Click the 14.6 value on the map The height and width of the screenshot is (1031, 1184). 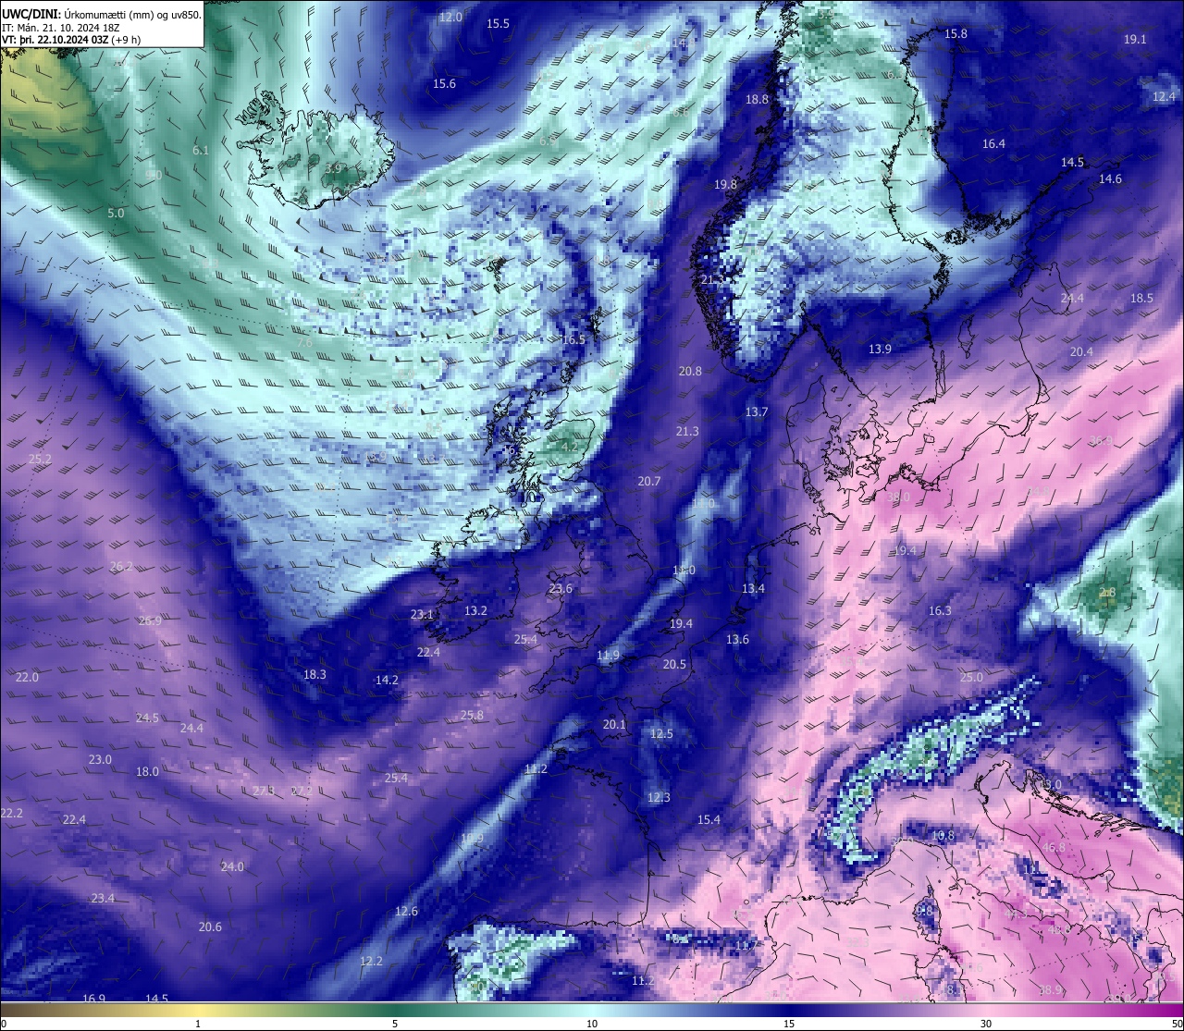click(1110, 178)
